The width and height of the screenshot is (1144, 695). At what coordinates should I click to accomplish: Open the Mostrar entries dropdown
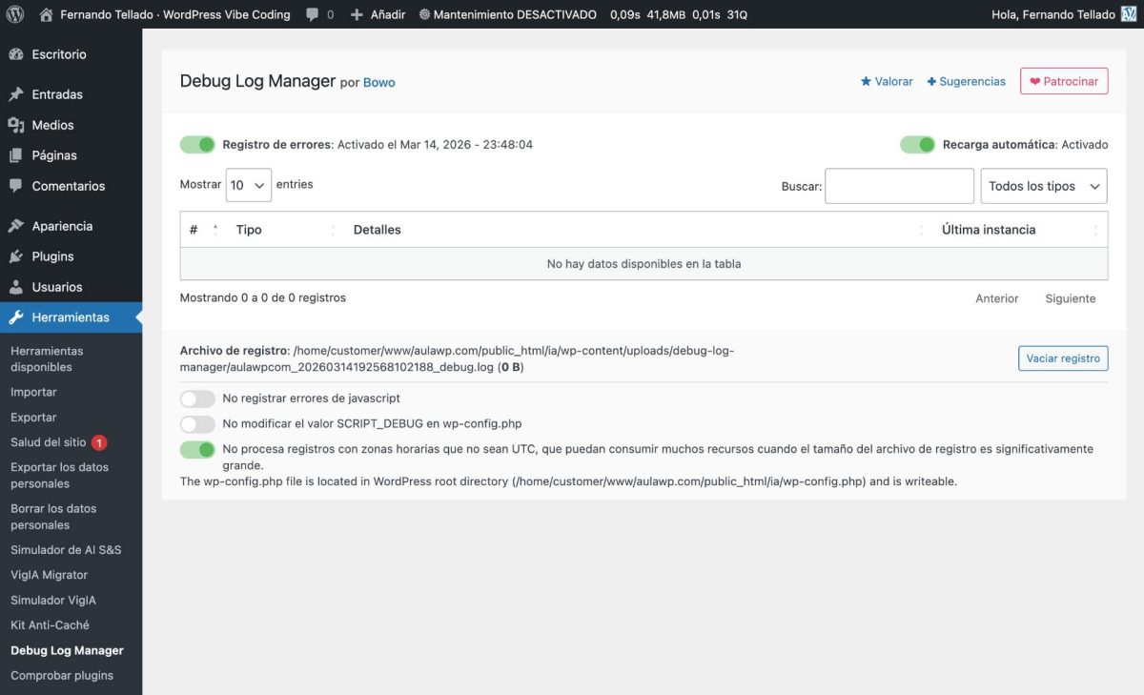(x=248, y=184)
